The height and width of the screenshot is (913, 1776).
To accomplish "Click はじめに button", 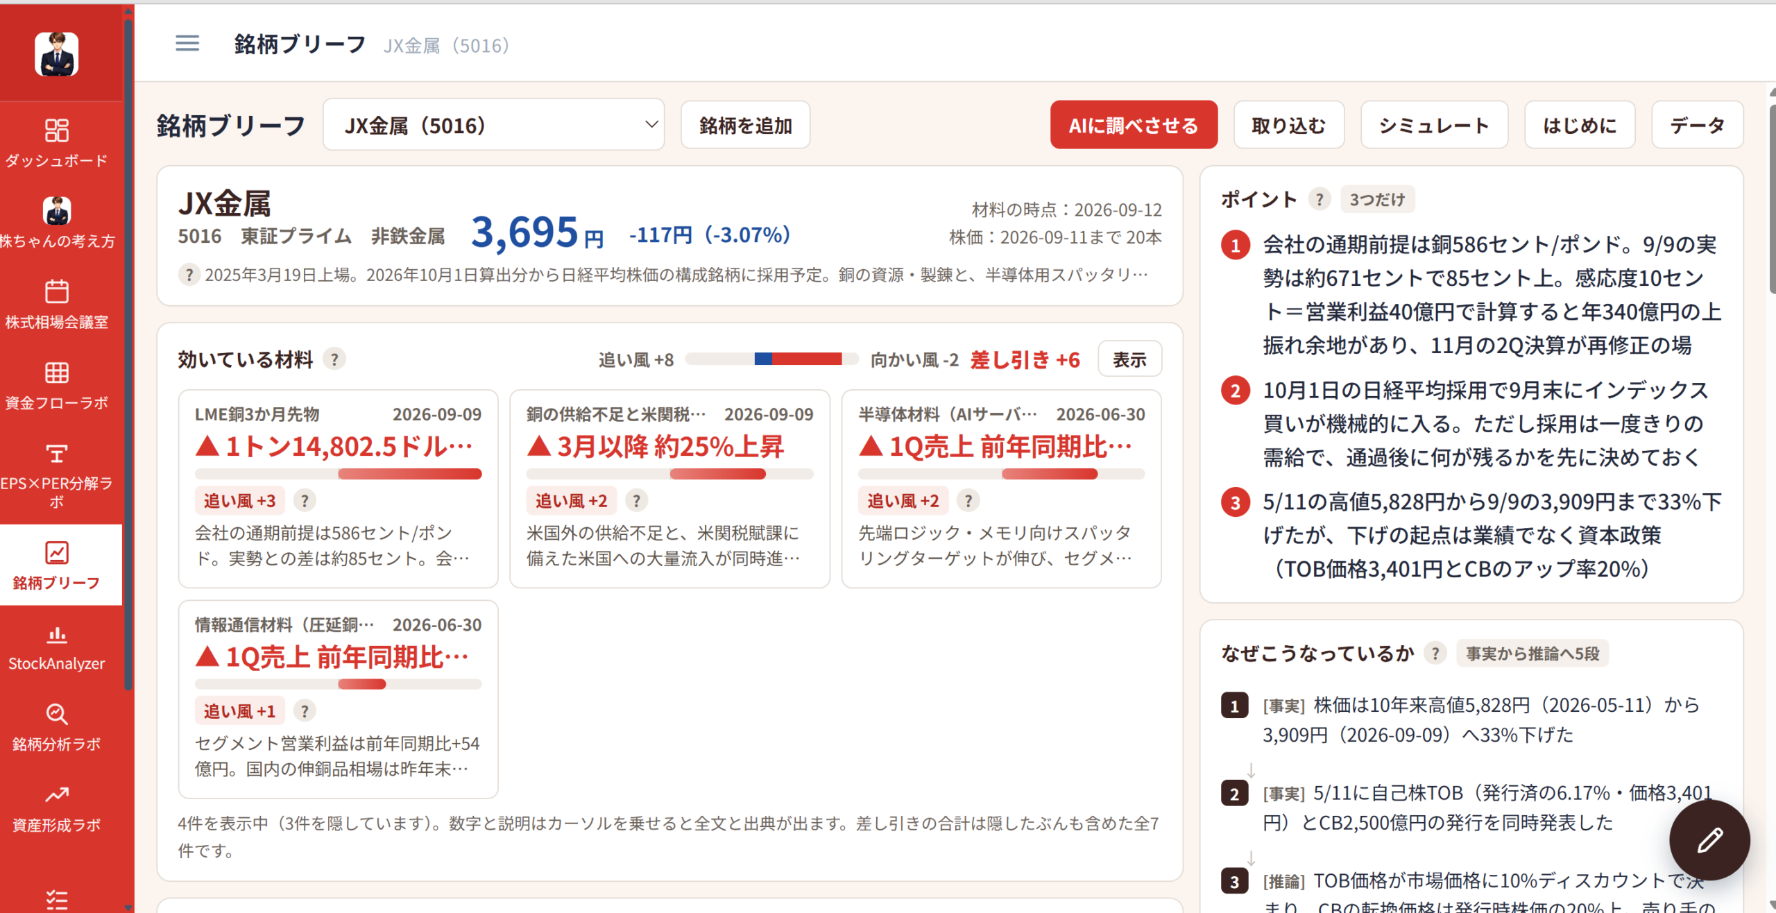I will click(x=1579, y=125).
